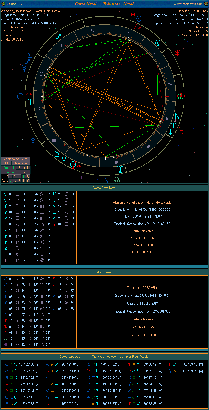Click aspect value 60º 16' 10'' [A]
The width and height of the screenshot is (209, 410).
point(71,365)
